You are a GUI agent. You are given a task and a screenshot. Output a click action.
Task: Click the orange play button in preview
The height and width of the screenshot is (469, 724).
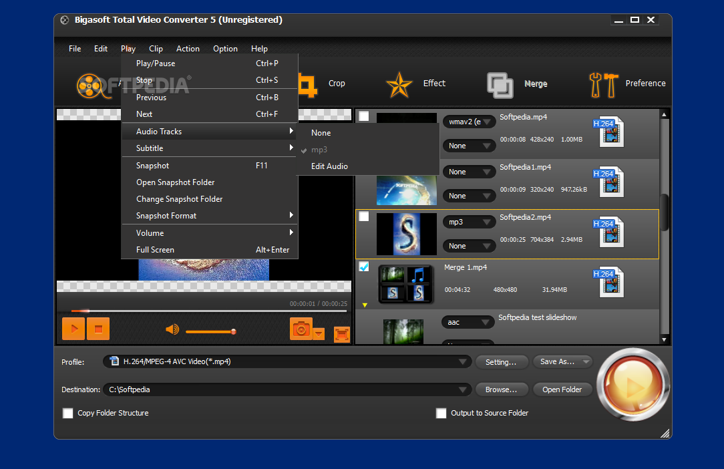click(73, 329)
